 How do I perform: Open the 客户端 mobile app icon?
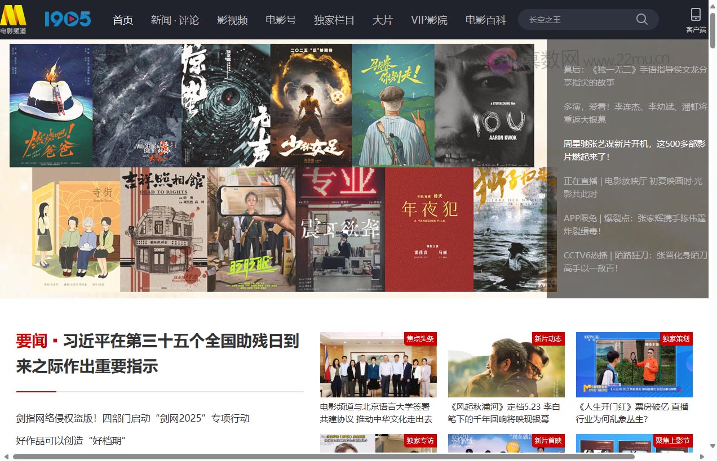(x=694, y=19)
